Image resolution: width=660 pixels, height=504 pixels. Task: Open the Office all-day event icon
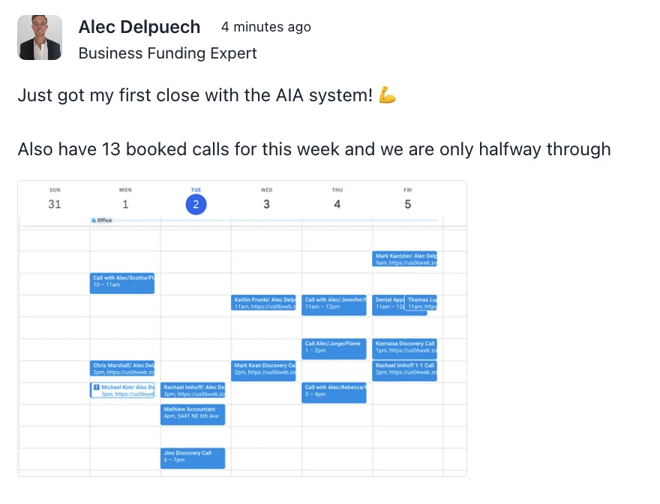[93, 220]
